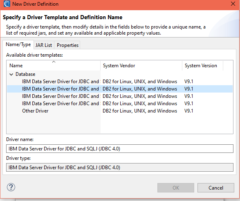Open the Properties tab
Viewport: 240px width, 201px height.
point(67,45)
